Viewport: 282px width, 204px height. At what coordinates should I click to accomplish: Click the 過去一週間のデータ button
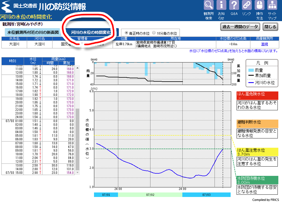[240, 27]
